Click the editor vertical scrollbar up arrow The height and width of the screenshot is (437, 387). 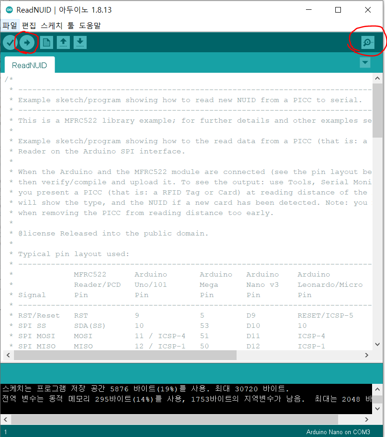[378, 78]
